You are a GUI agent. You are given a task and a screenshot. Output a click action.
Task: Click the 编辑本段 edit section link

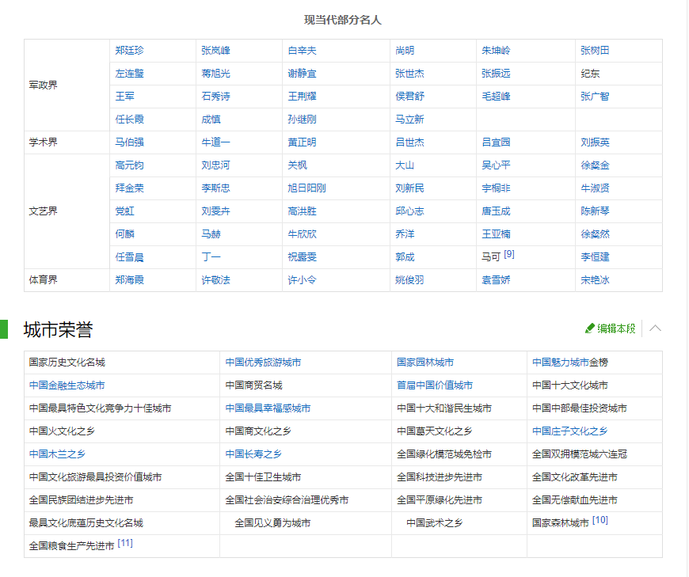[616, 328]
